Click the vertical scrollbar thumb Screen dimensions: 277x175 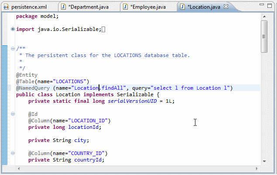[x=264, y=37]
